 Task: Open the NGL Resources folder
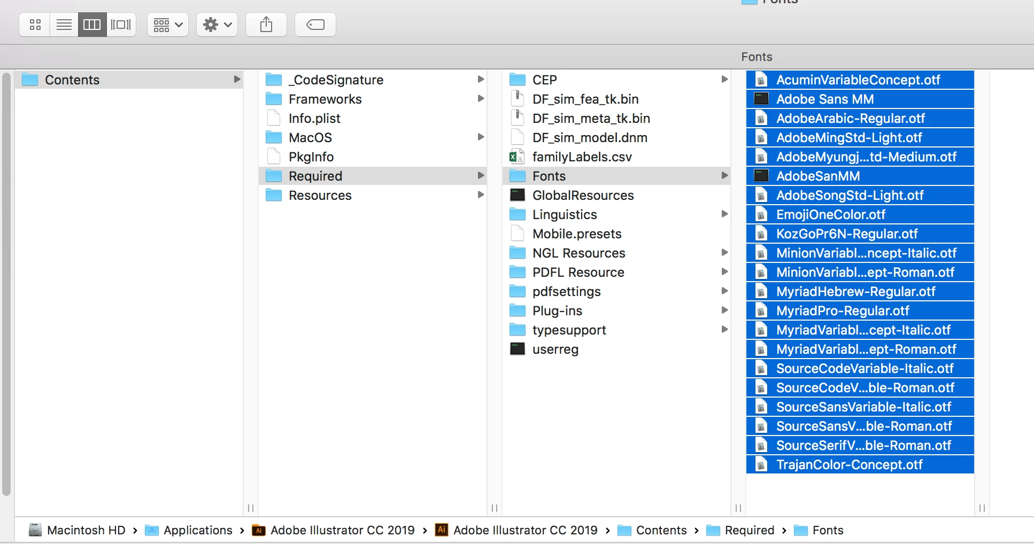(616, 253)
